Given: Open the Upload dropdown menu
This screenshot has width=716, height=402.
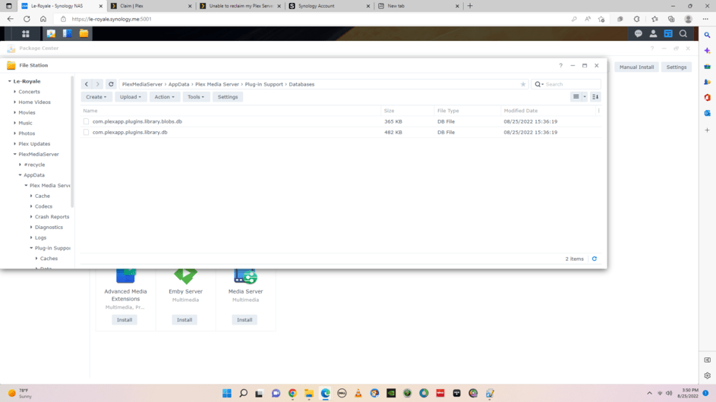Looking at the screenshot, I should (x=131, y=97).
